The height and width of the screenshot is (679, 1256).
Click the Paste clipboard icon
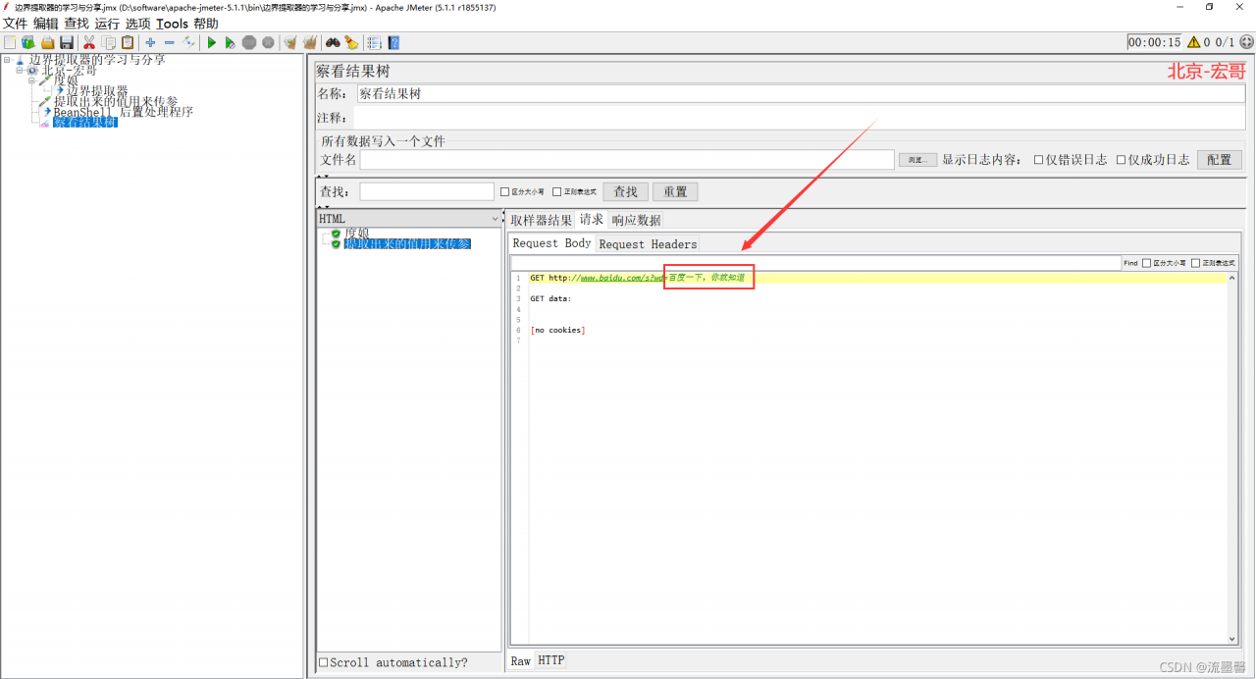click(x=128, y=42)
